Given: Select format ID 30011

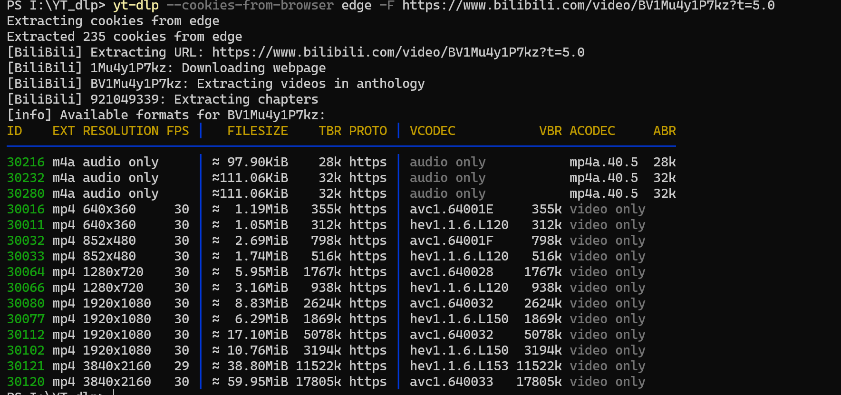Looking at the screenshot, I should [x=26, y=225].
